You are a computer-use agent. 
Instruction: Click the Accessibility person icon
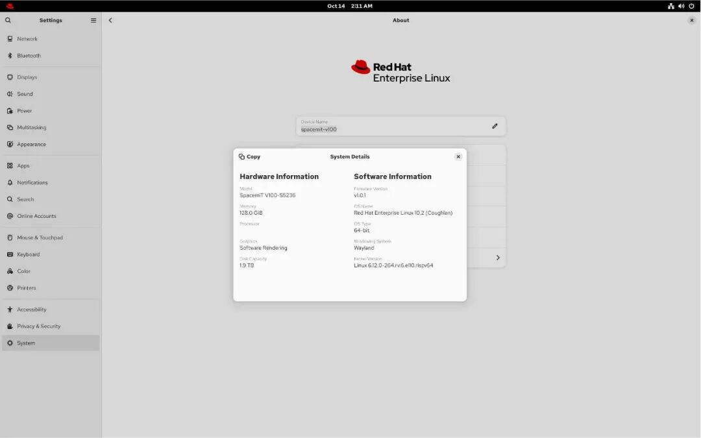10,310
